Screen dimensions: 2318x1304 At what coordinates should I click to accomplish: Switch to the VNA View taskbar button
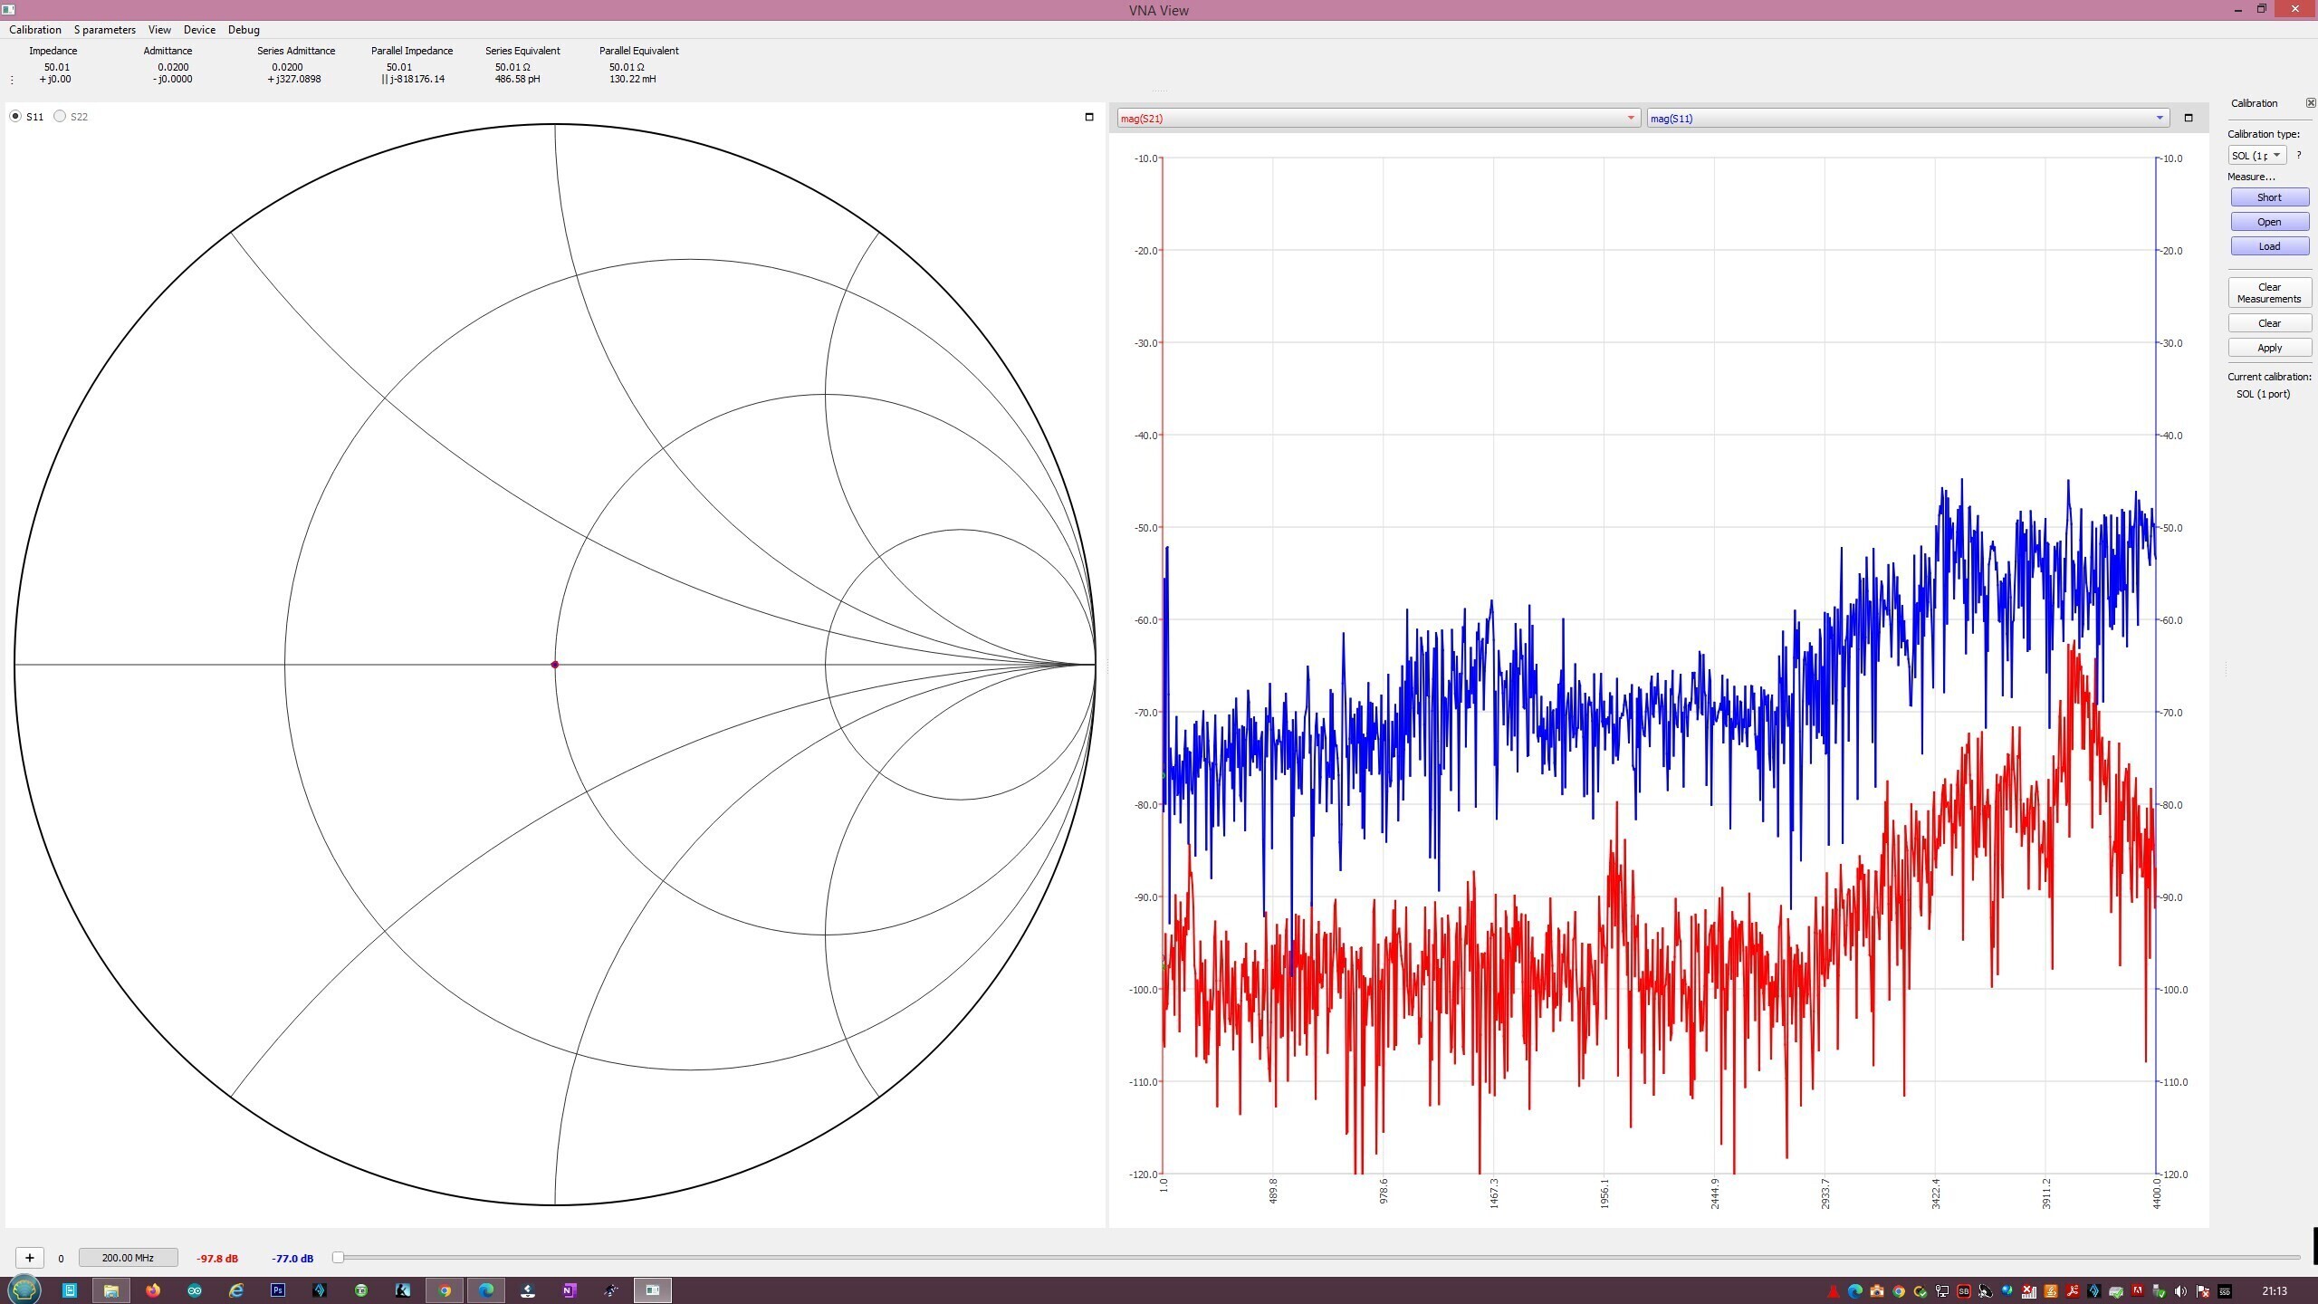tap(653, 1290)
